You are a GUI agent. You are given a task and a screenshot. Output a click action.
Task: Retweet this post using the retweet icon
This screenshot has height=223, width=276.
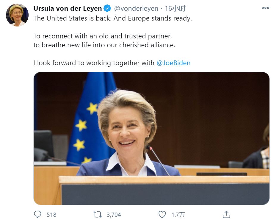(x=97, y=214)
